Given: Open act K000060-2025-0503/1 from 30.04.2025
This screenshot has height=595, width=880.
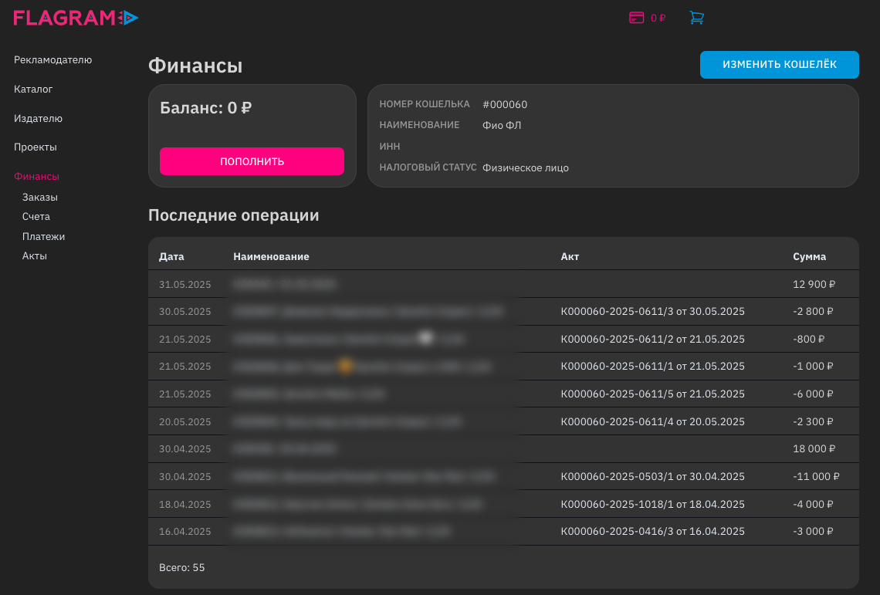Looking at the screenshot, I should click(x=653, y=477).
